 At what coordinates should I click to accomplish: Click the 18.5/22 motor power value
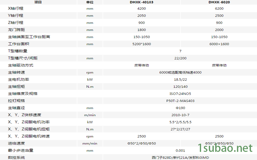[x=180, y=80]
